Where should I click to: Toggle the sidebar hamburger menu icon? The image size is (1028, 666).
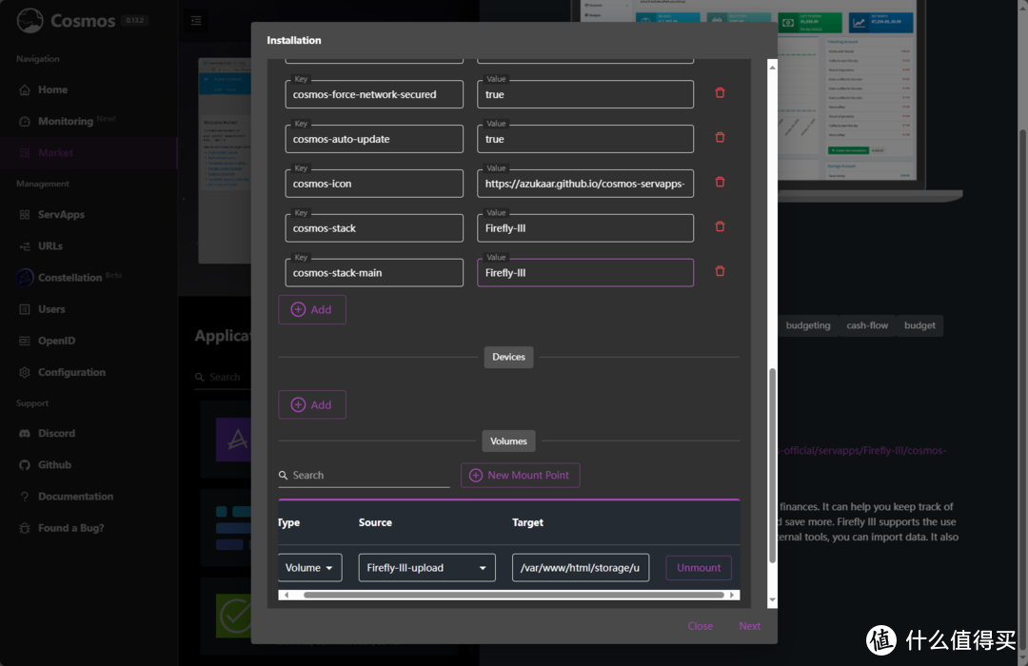pyautogui.click(x=196, y=21)
